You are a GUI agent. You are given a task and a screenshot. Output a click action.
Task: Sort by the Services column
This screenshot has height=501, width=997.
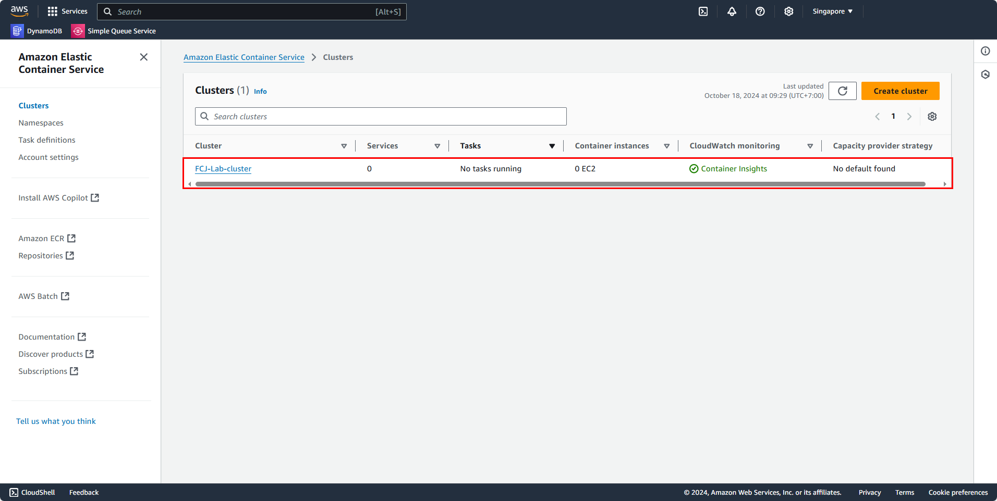(x=437, y=146)
